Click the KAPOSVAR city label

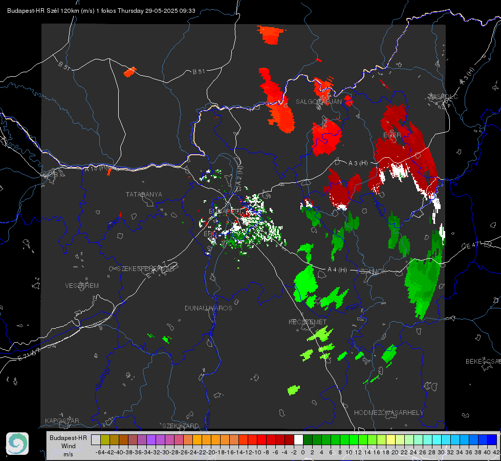point(62,421)
